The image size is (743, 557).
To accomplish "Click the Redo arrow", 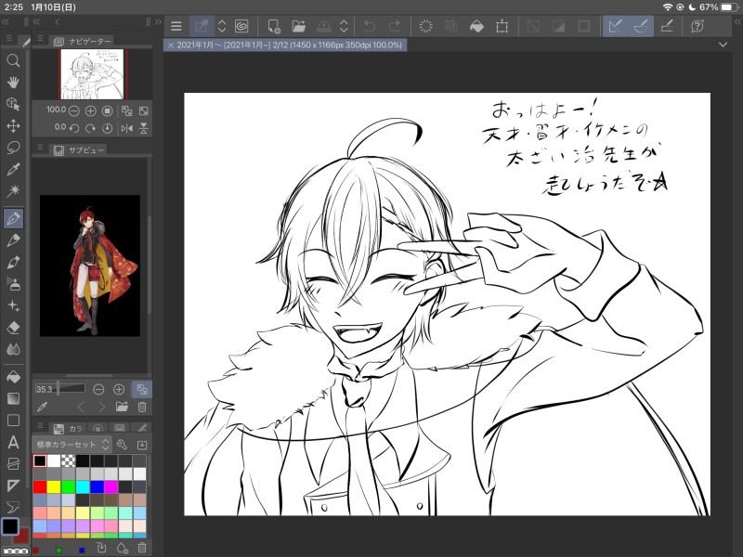I will click(x=394, y=26).
